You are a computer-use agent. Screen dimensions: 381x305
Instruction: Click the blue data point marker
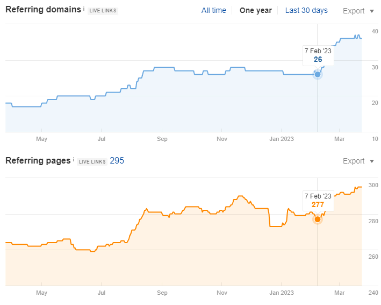coord(318,74)
